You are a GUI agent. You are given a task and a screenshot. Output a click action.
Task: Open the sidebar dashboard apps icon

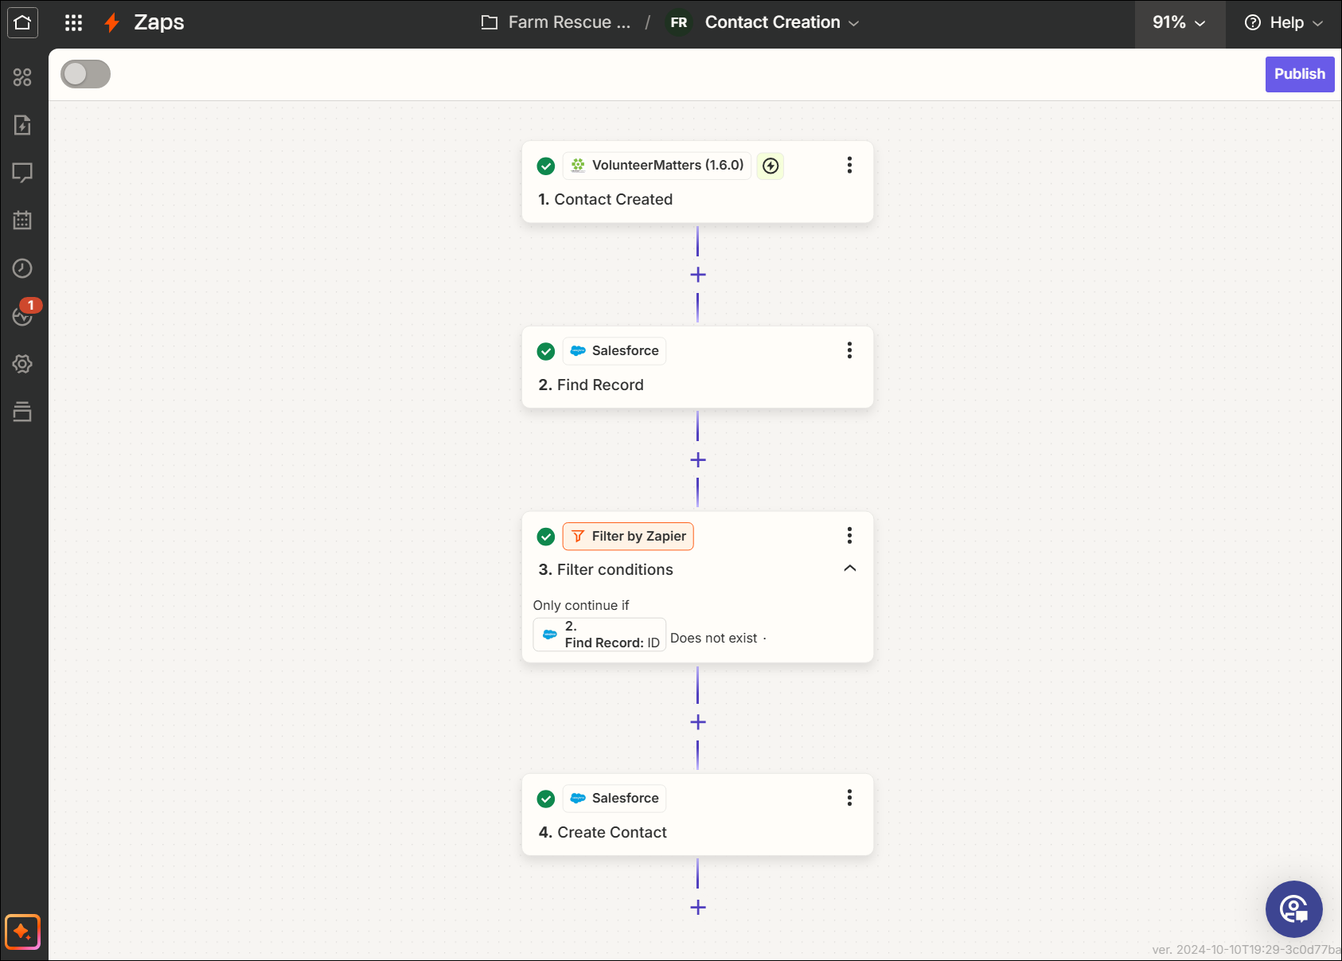22,77
